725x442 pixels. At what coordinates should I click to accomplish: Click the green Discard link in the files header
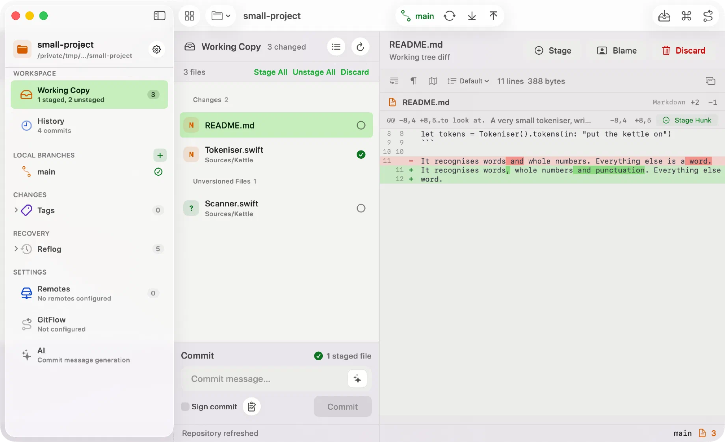tap(355, 72)
